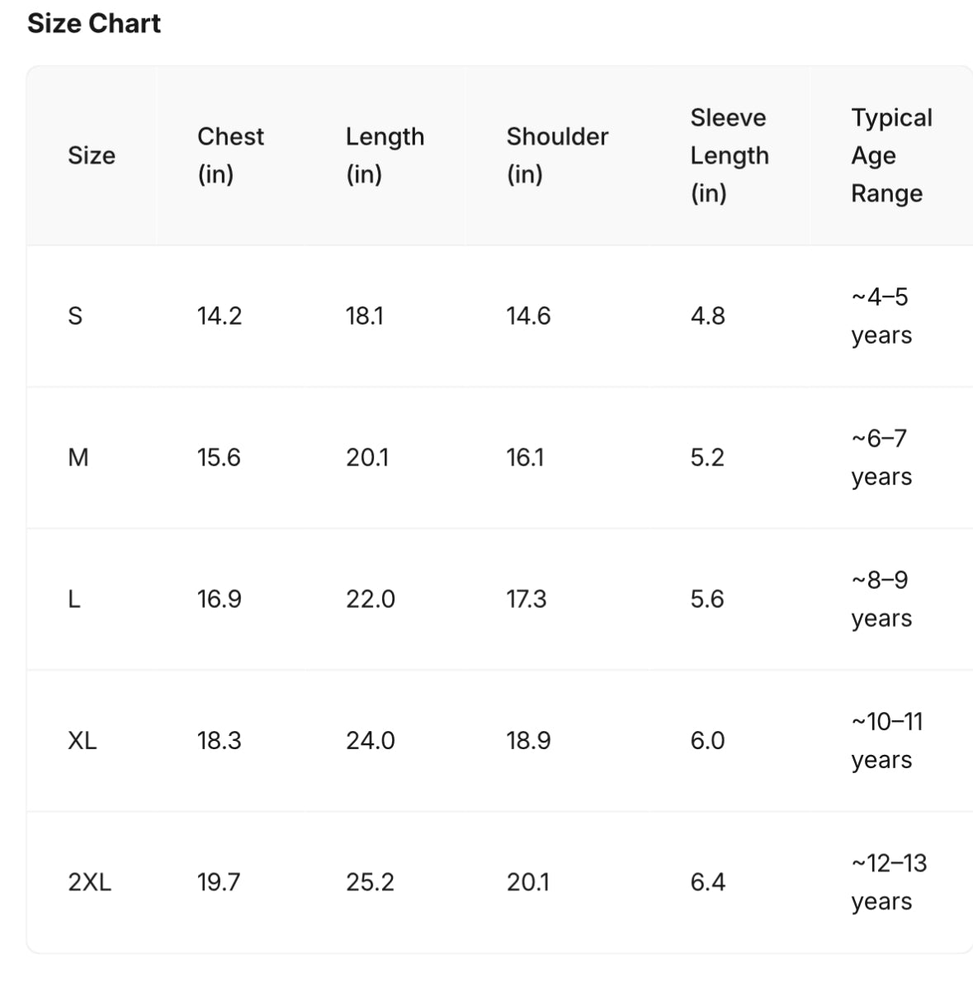This screenshot has height=992, width=973.
Task: Click the Size Chart heading
Action: [94, 23]
